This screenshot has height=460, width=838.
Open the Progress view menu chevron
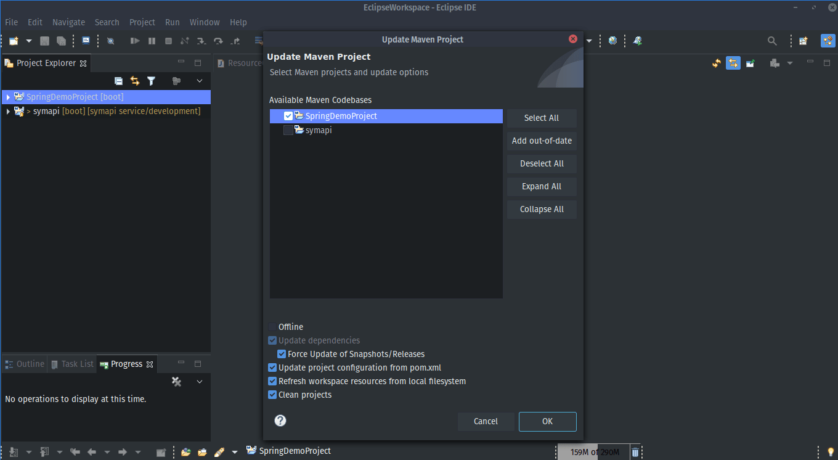click(198, 381)
